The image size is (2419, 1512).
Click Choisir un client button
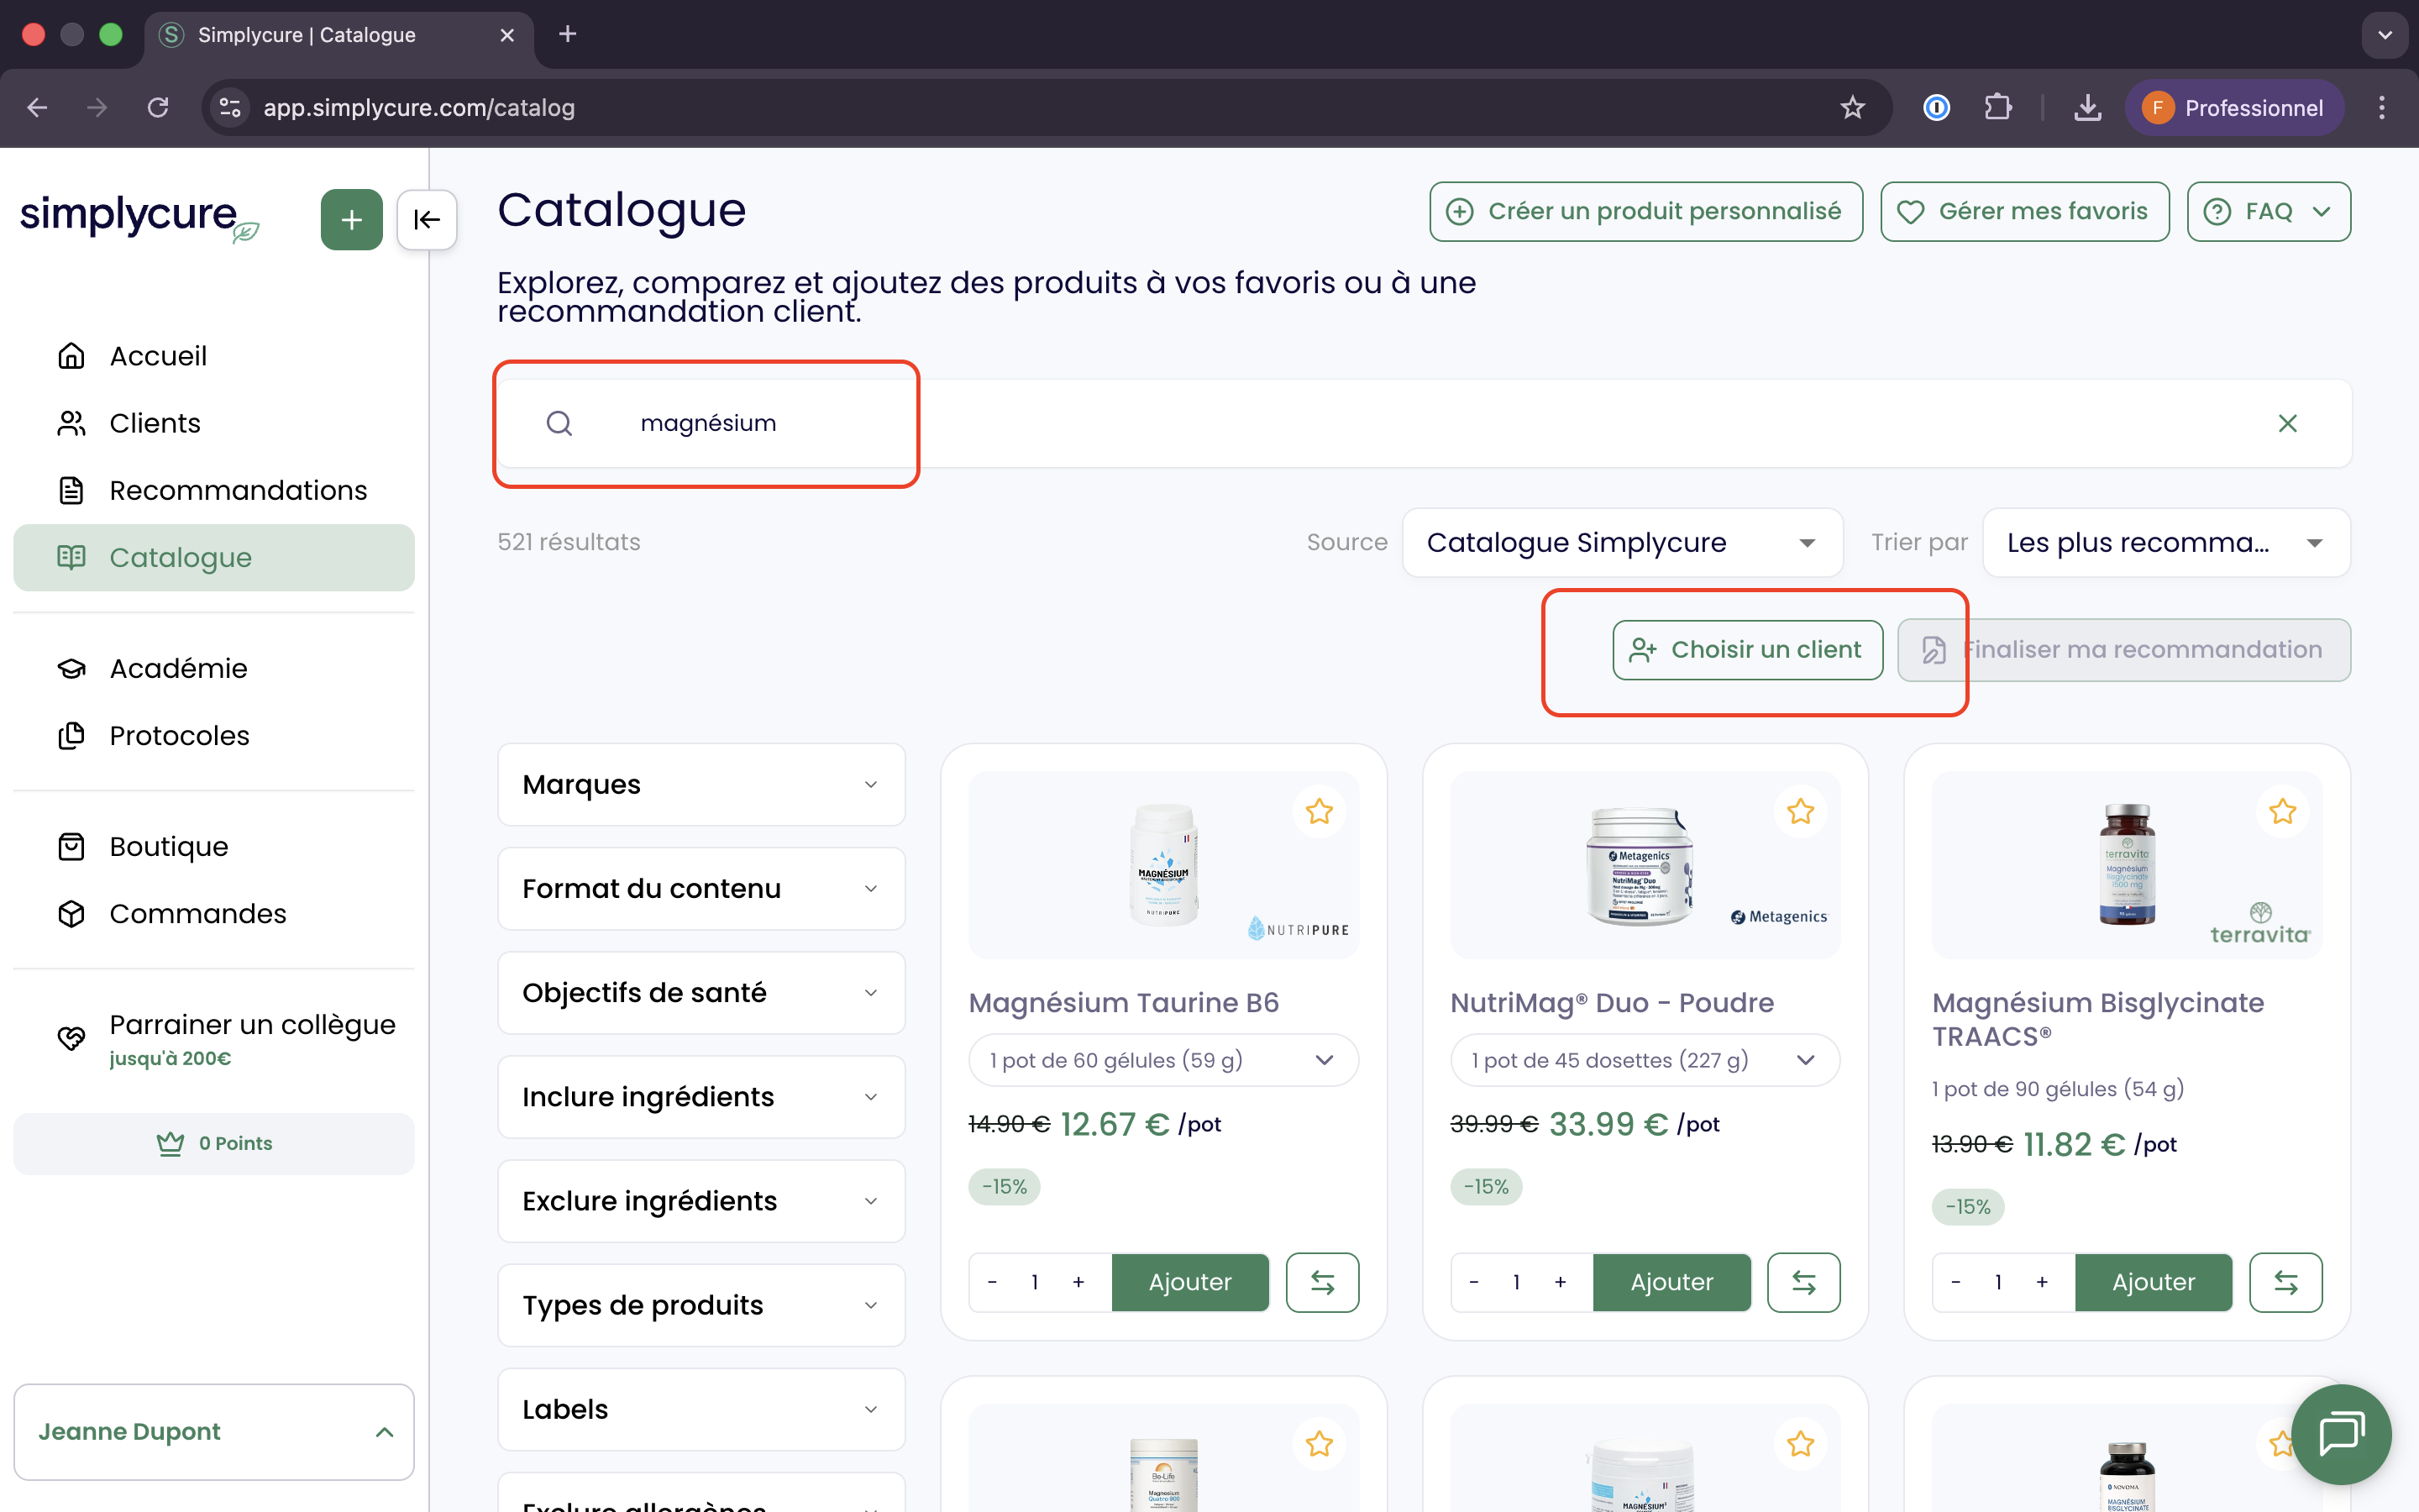pos(1747,650)
